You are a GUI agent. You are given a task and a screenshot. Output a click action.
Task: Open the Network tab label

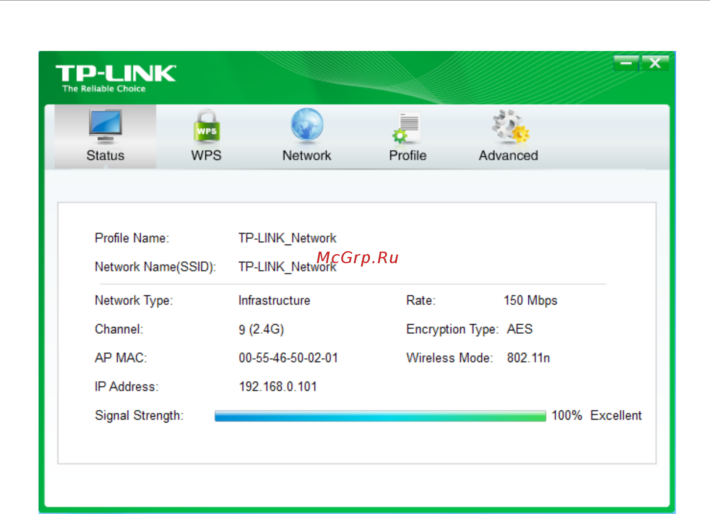(x=307, y=155)
